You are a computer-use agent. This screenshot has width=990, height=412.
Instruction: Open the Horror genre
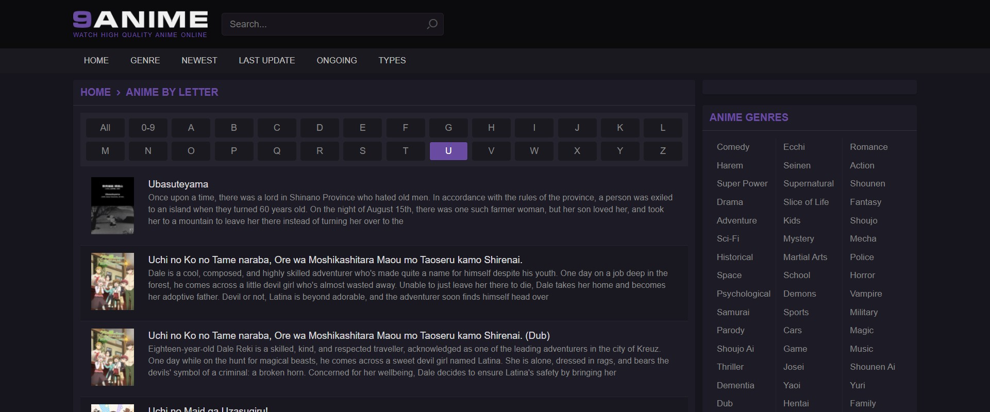tap(863, 275)
